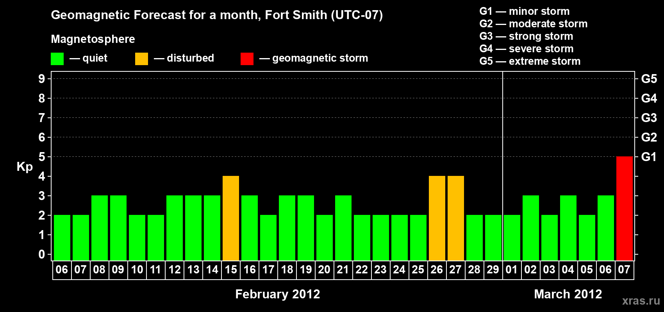Click the 'G1' right axis label

(x=649, y=157)
